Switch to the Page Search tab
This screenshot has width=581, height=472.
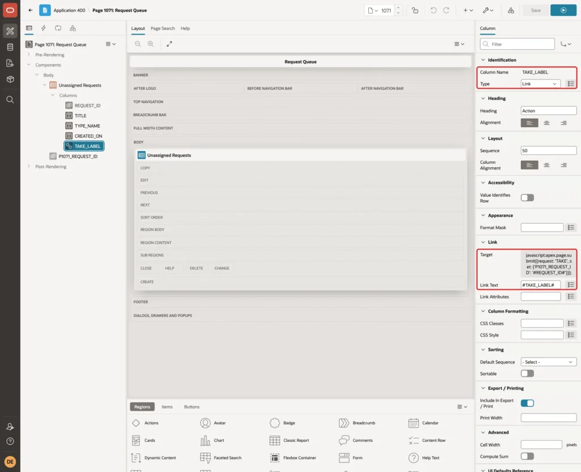(162, 28)
